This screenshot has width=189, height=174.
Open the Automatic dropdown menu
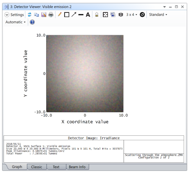tap(15, 22)
